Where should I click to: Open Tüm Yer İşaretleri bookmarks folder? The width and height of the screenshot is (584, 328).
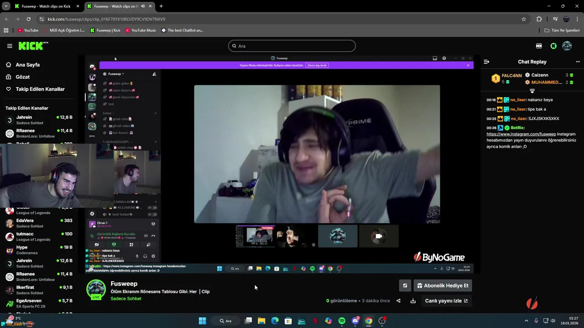[562, 31]
